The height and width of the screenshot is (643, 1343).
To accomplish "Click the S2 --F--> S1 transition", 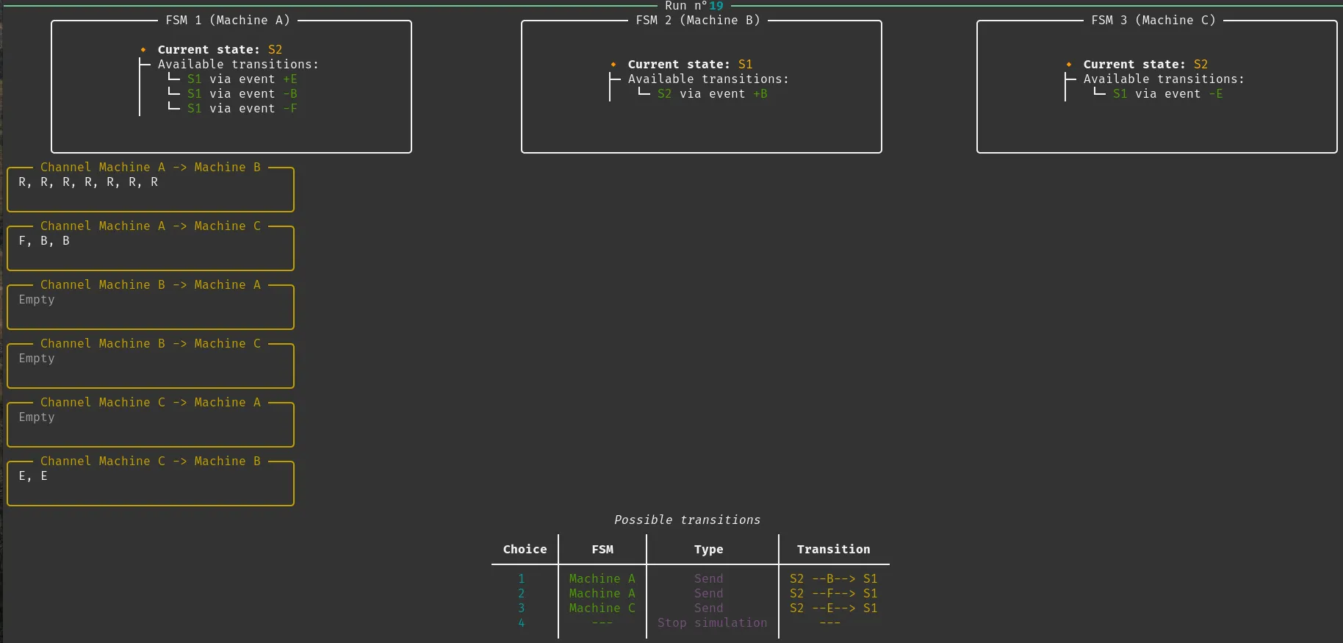I will pos(833,594).
